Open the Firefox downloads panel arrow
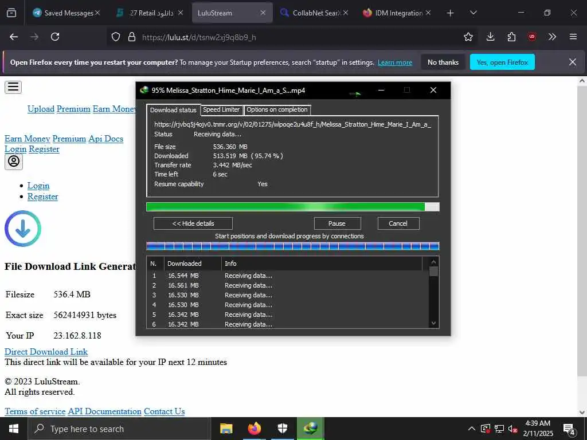587x440 pixels. (x=491, y=37)
